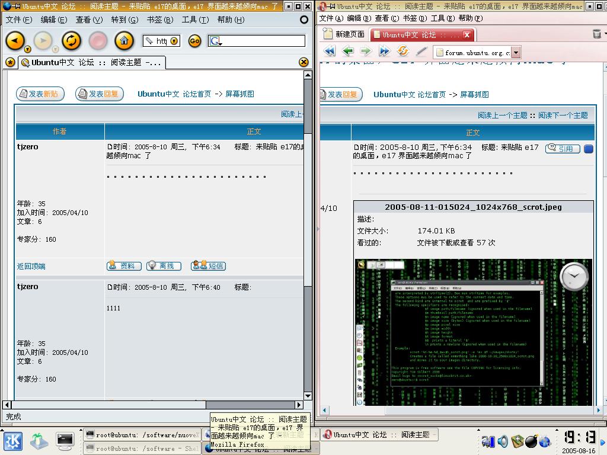Click green forward arrow in Opera toolbar
The image size is (607, 455).
(x=366, y=51)
